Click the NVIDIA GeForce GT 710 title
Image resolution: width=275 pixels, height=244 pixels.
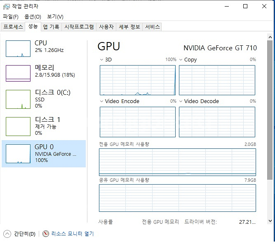220,48
